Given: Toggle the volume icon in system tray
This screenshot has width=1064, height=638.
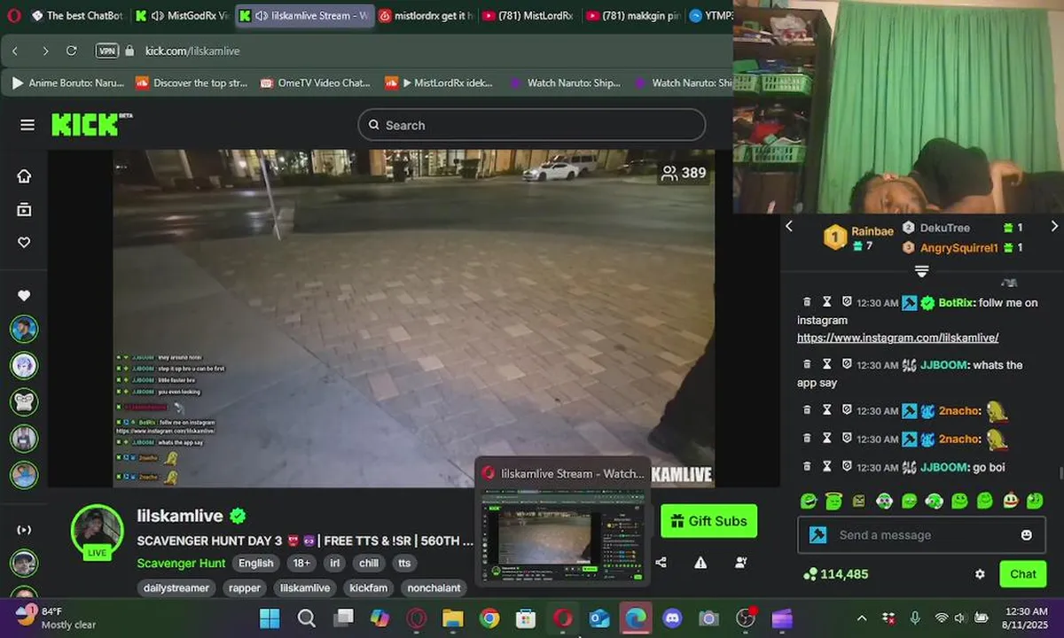Looking at the screenshot, I should coord(961,618).
